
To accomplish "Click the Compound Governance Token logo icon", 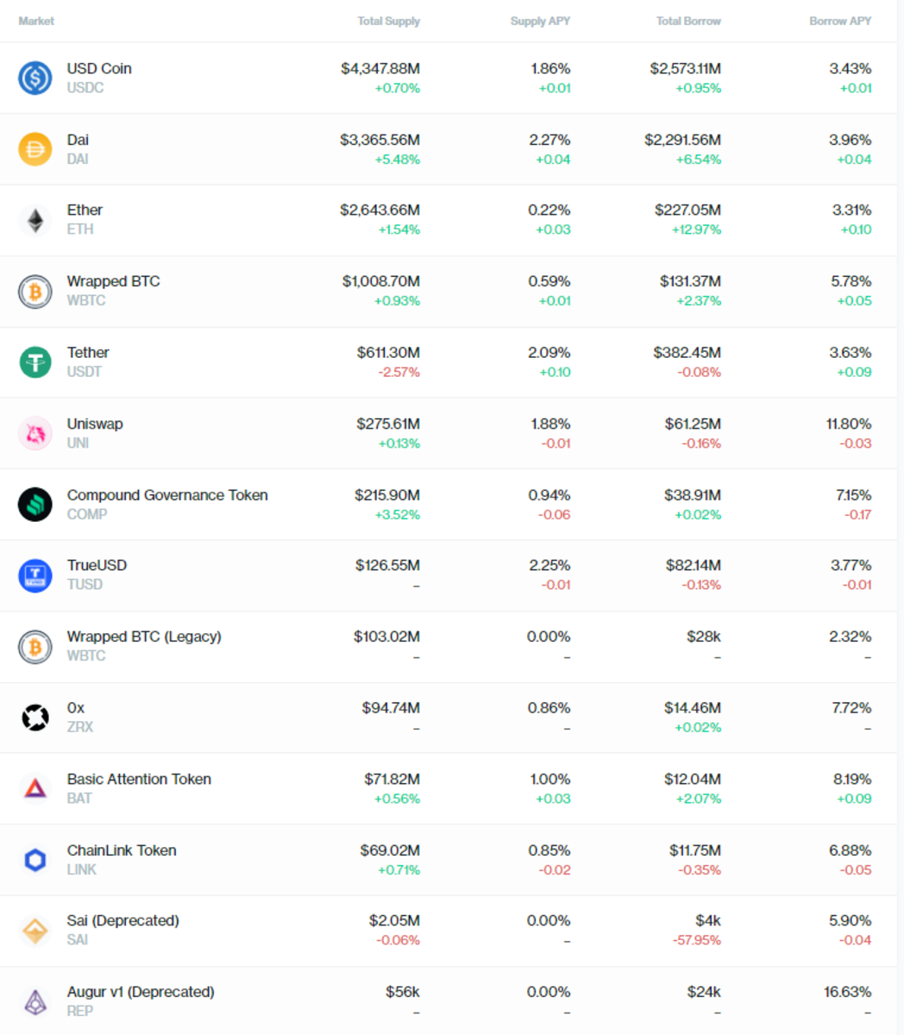I will click(35, 505).
